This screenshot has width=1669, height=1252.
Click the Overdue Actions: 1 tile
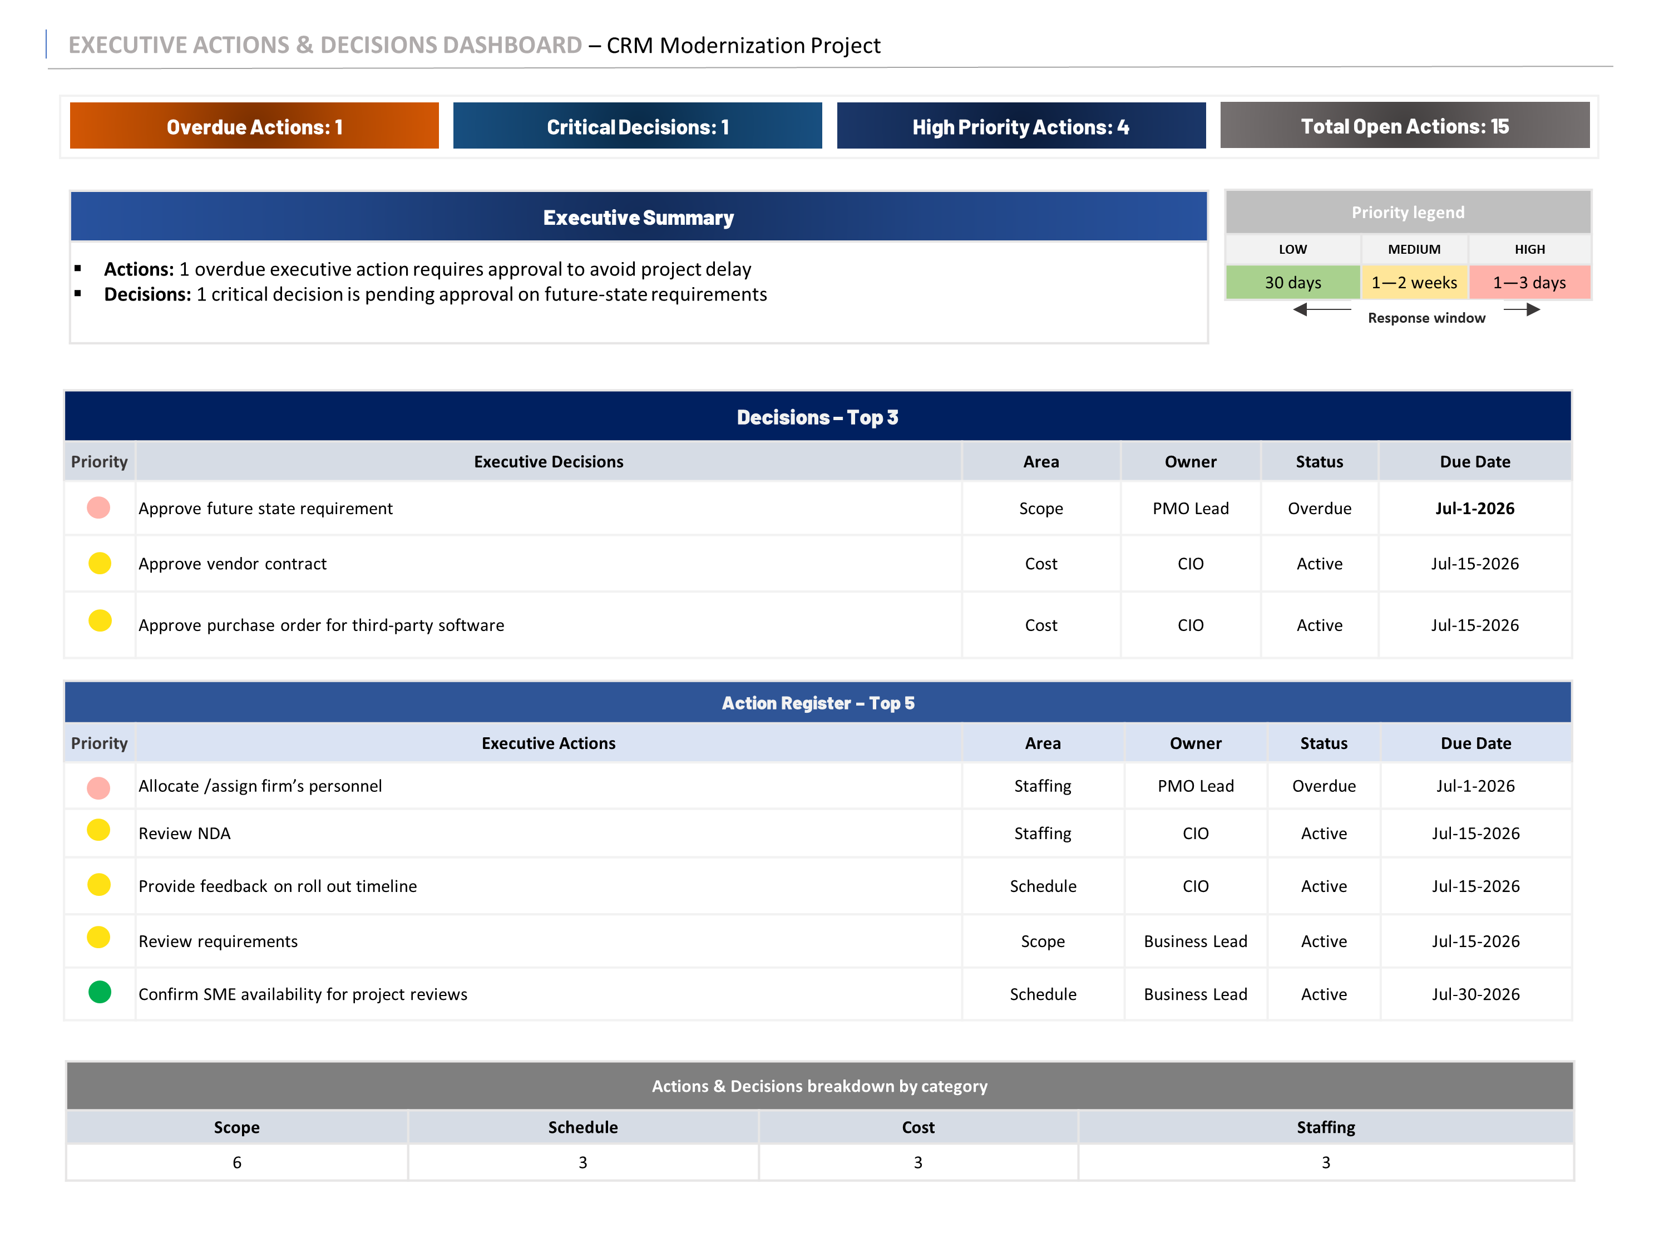tap(254, 126)
